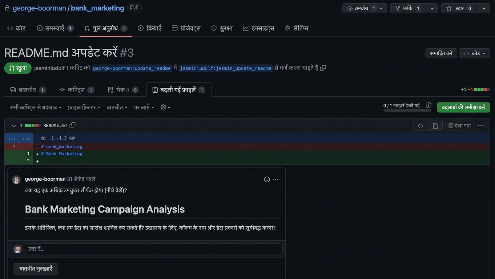
Task: Click the संपादित करें button
Action: tap(441, 53)
